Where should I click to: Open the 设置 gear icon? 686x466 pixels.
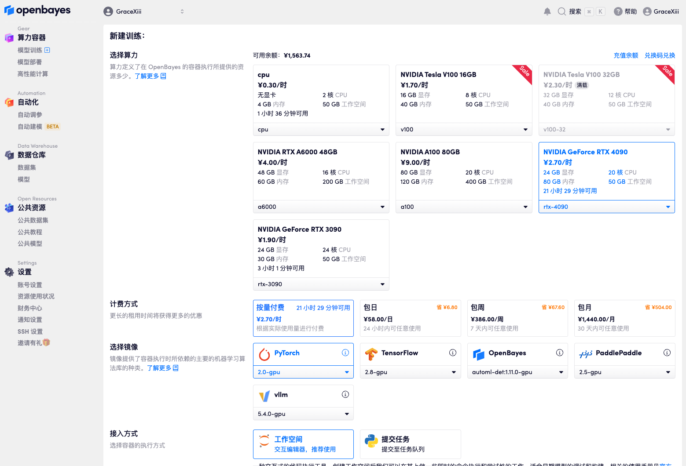(x=9, y=272)
